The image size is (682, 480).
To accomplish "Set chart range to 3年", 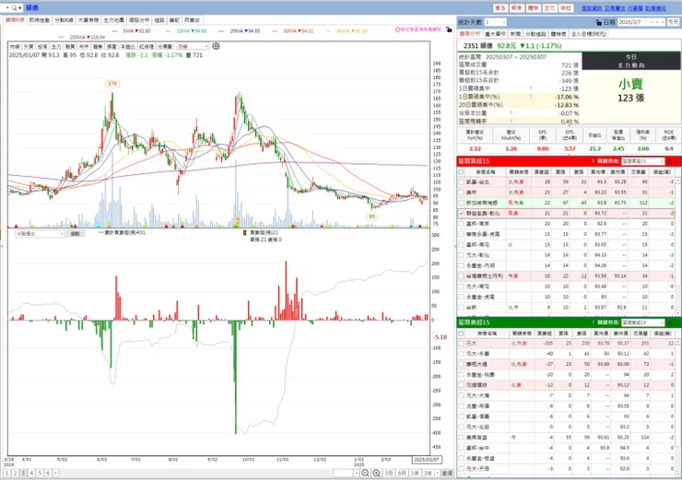I will pos(428,473).
